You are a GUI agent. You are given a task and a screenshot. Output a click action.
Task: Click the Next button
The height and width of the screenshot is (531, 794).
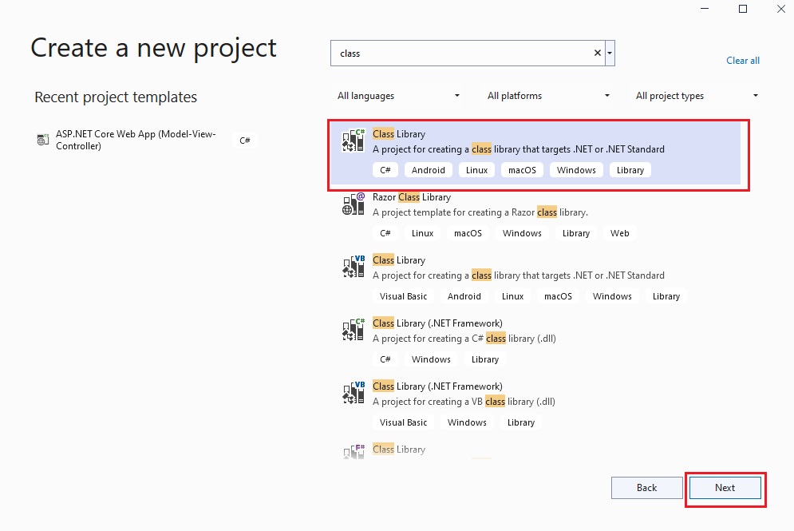click(x=725, y=488)
